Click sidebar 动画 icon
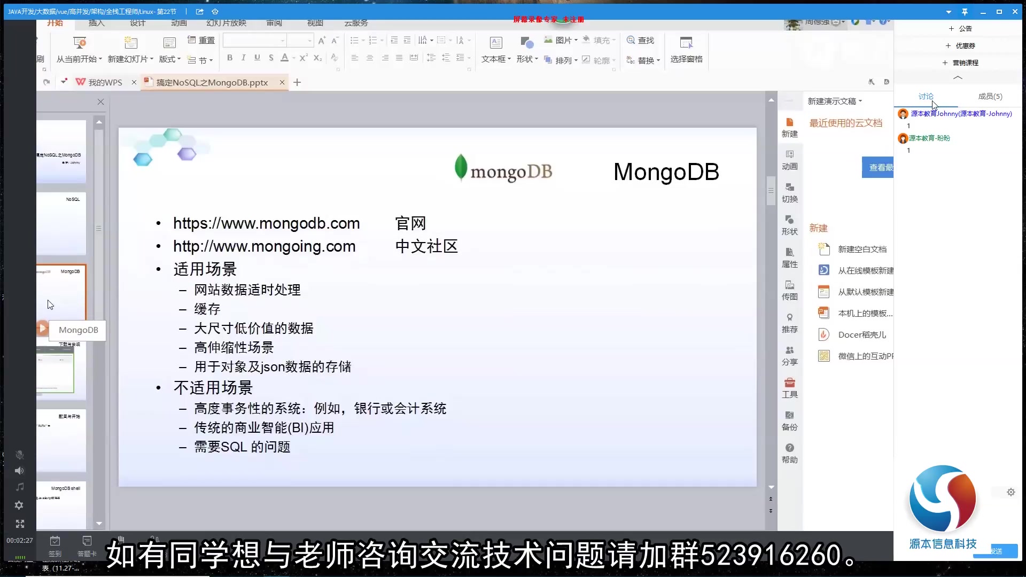This screenshot has width=1026, height=577. (x=789, y=160)
